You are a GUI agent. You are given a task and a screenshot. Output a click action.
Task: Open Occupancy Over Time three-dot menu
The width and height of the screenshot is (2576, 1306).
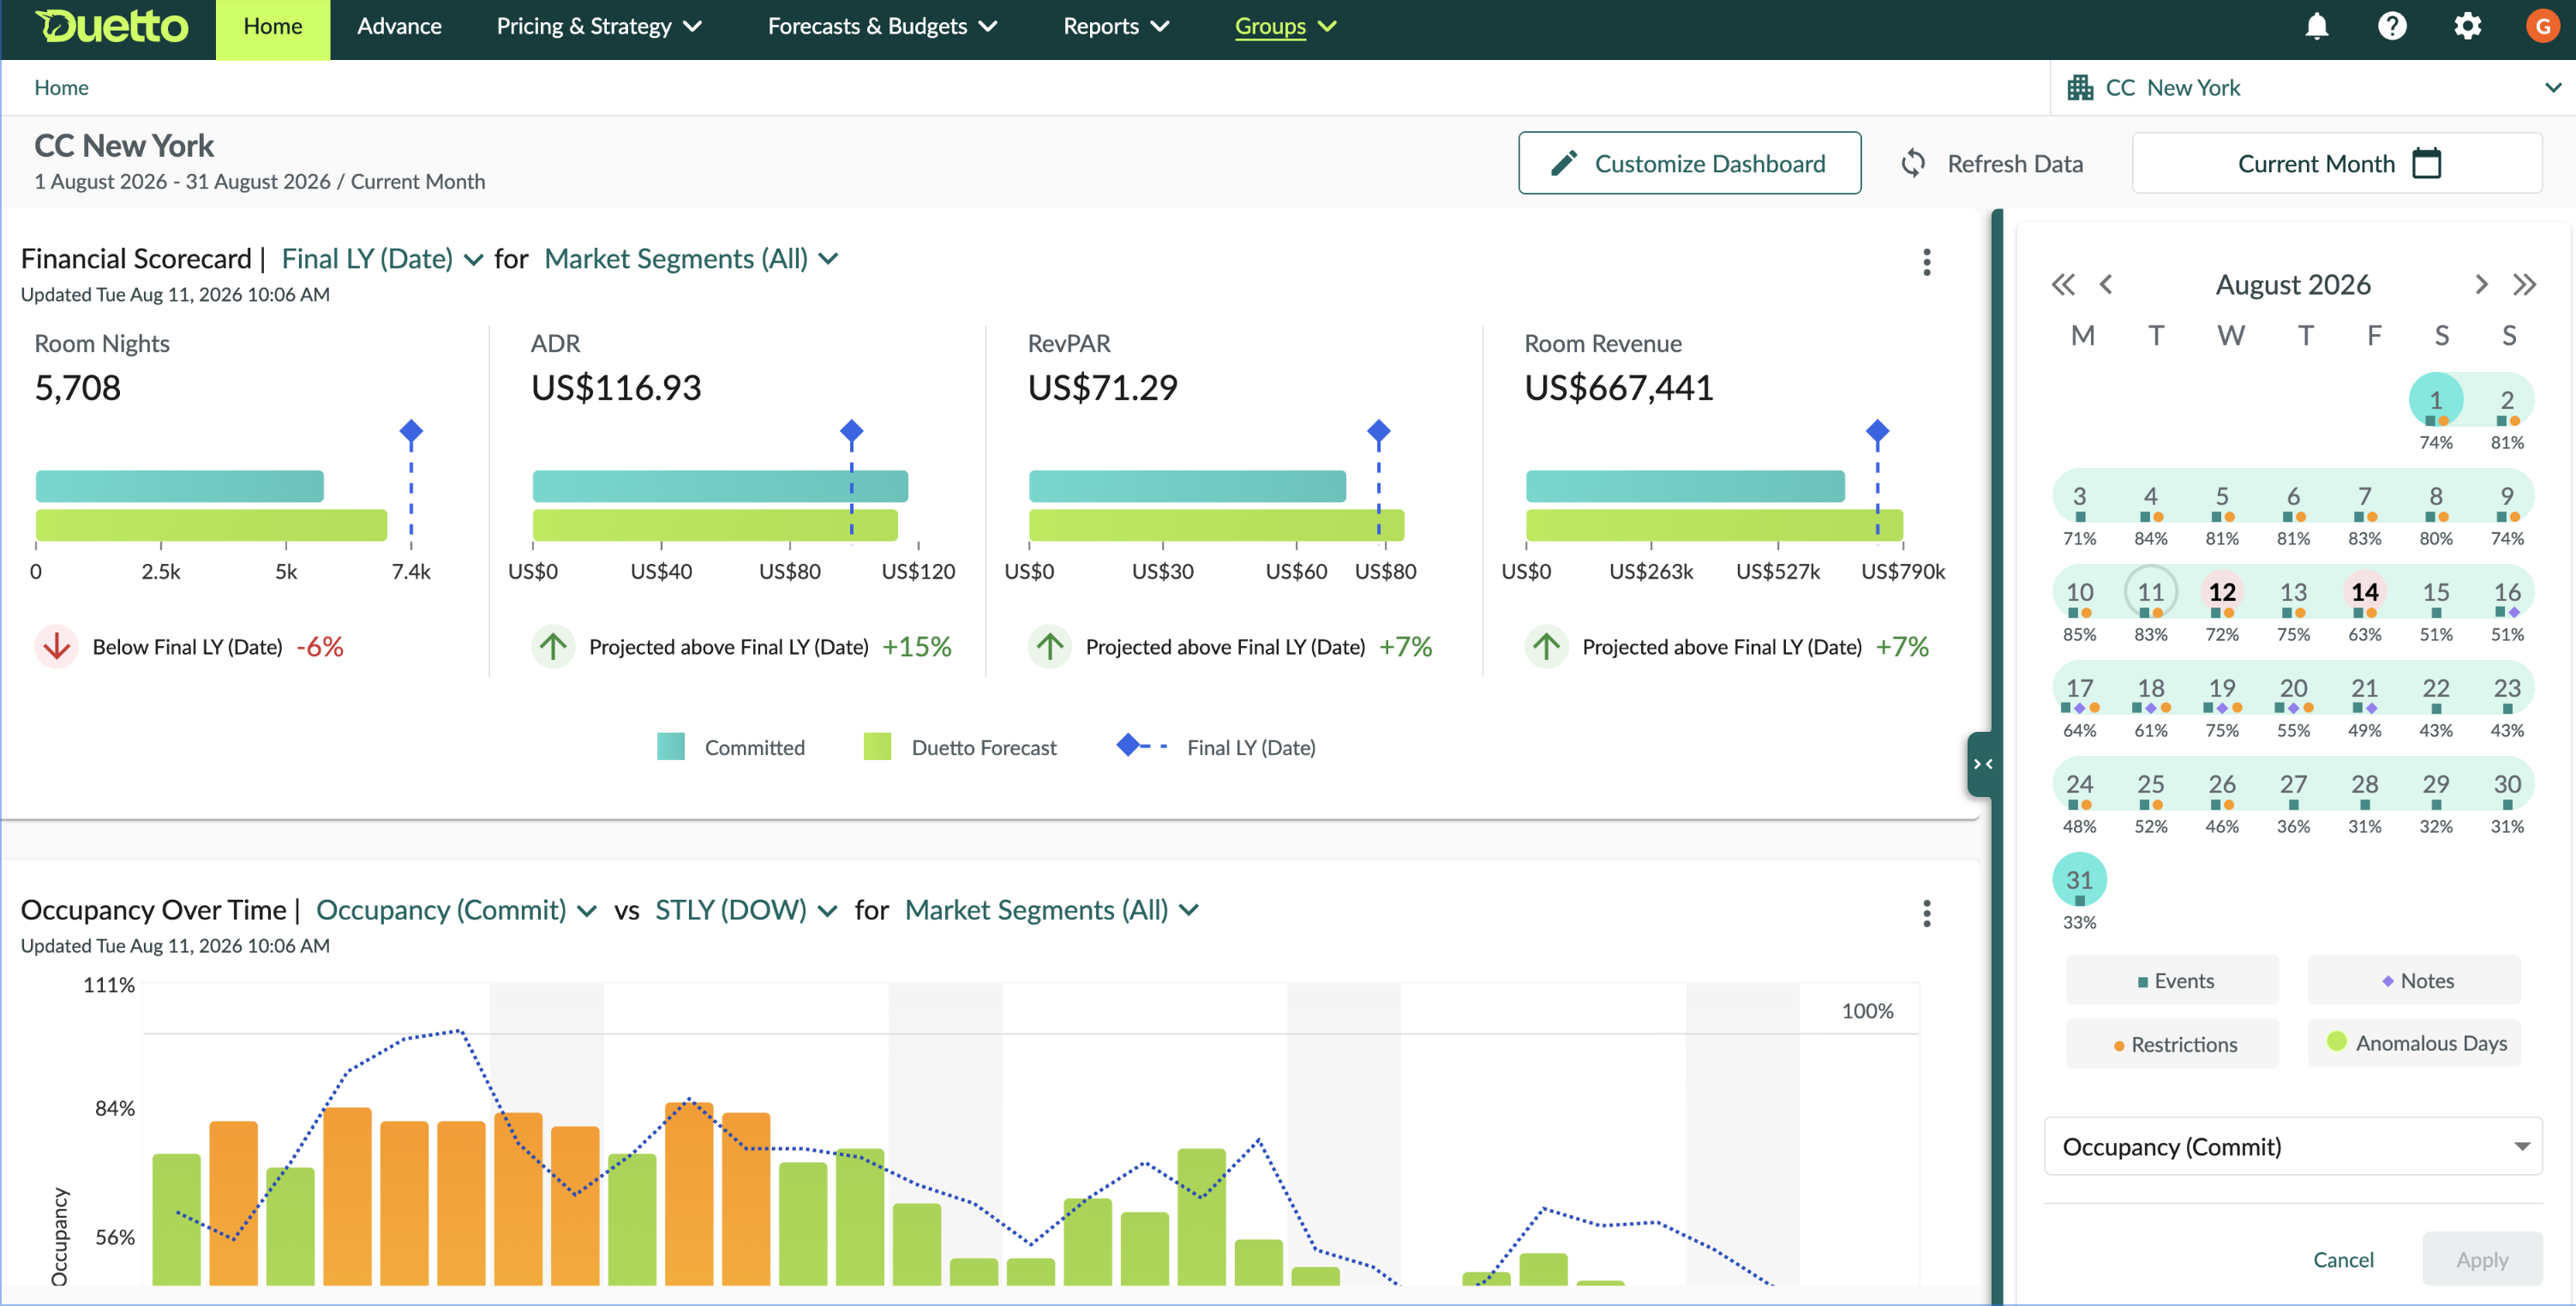[x=1926, y=913]
